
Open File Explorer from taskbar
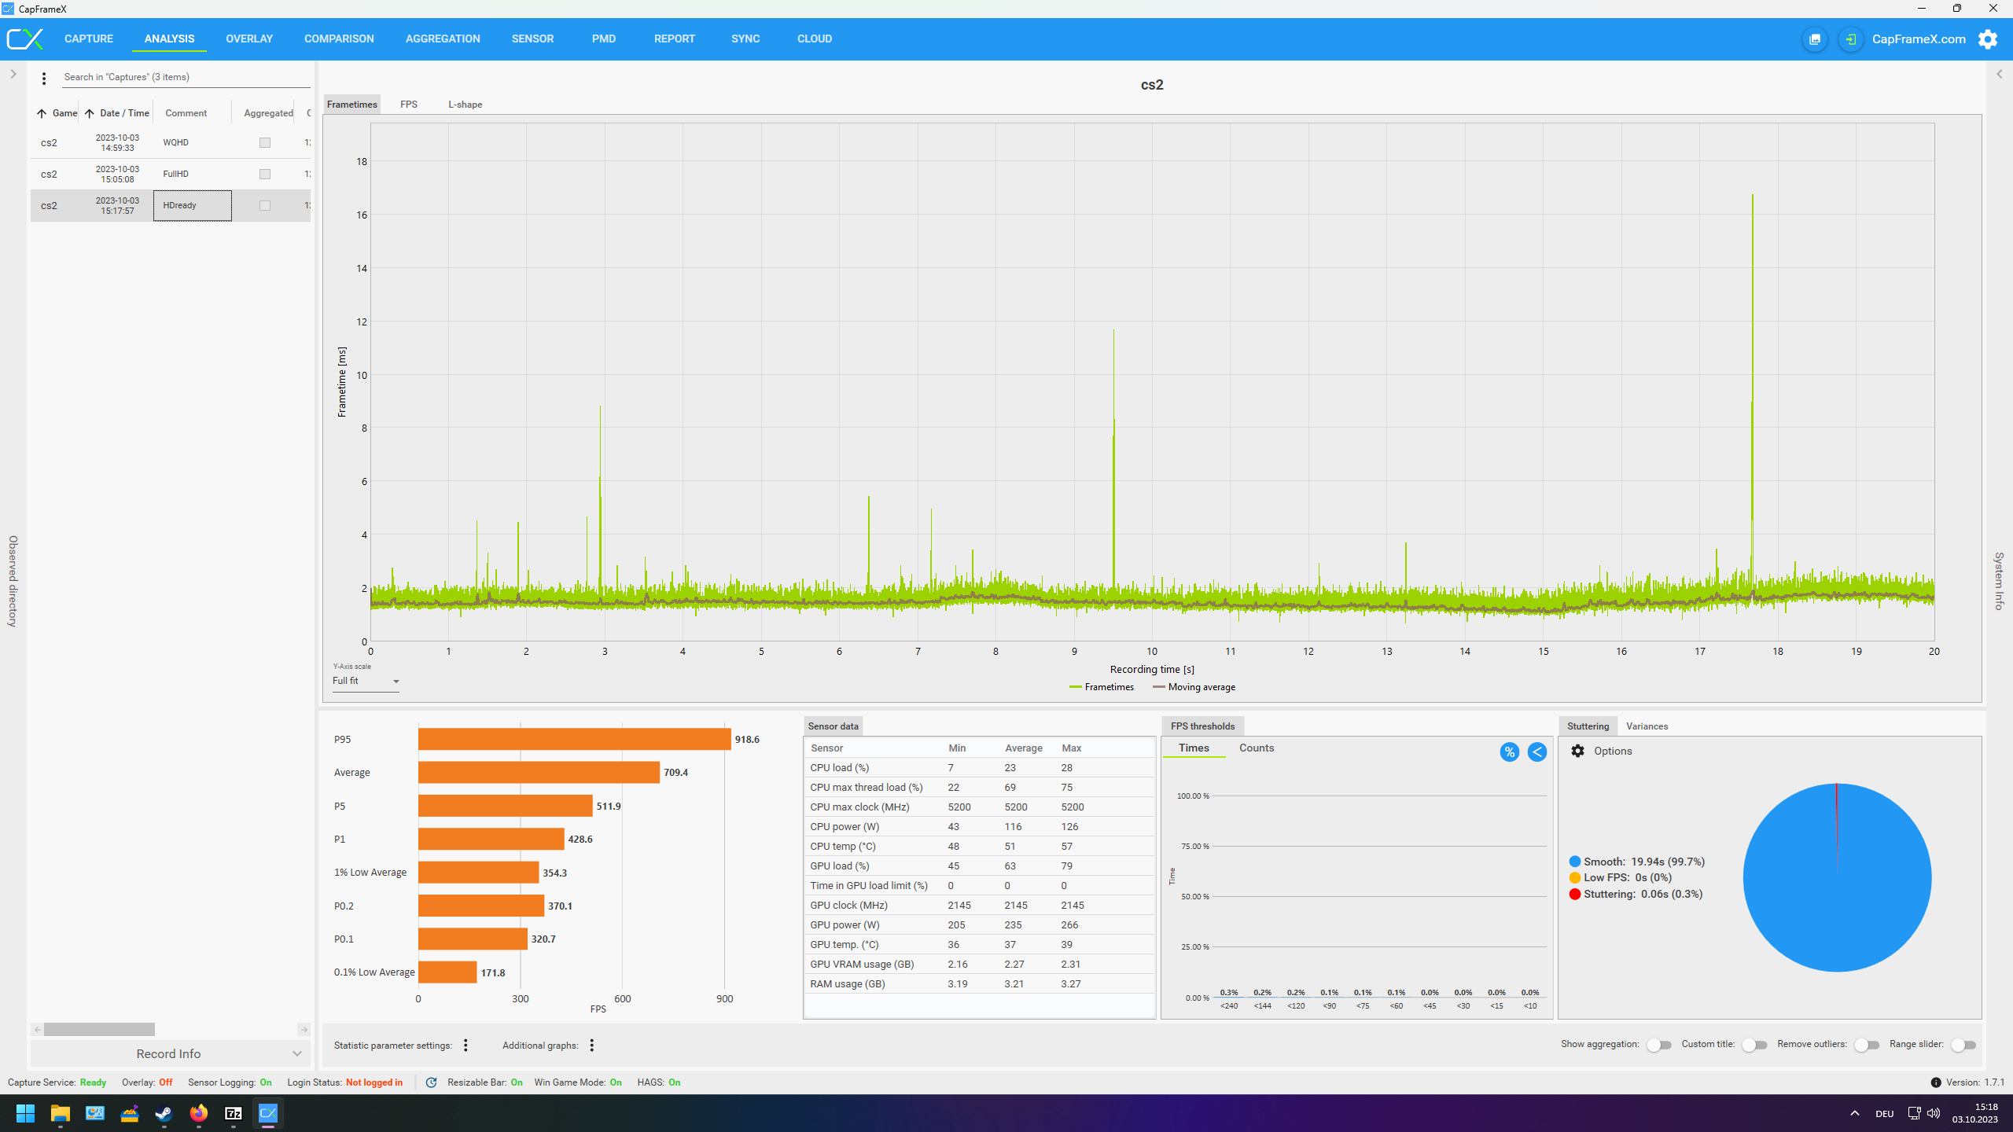pyautogui.click(x=61, y=1113)
